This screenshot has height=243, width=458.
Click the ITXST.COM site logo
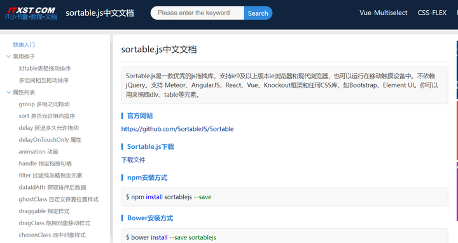31,13
